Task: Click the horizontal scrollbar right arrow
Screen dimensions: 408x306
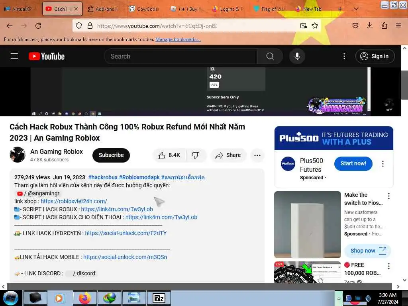Action: pos(398,286)
